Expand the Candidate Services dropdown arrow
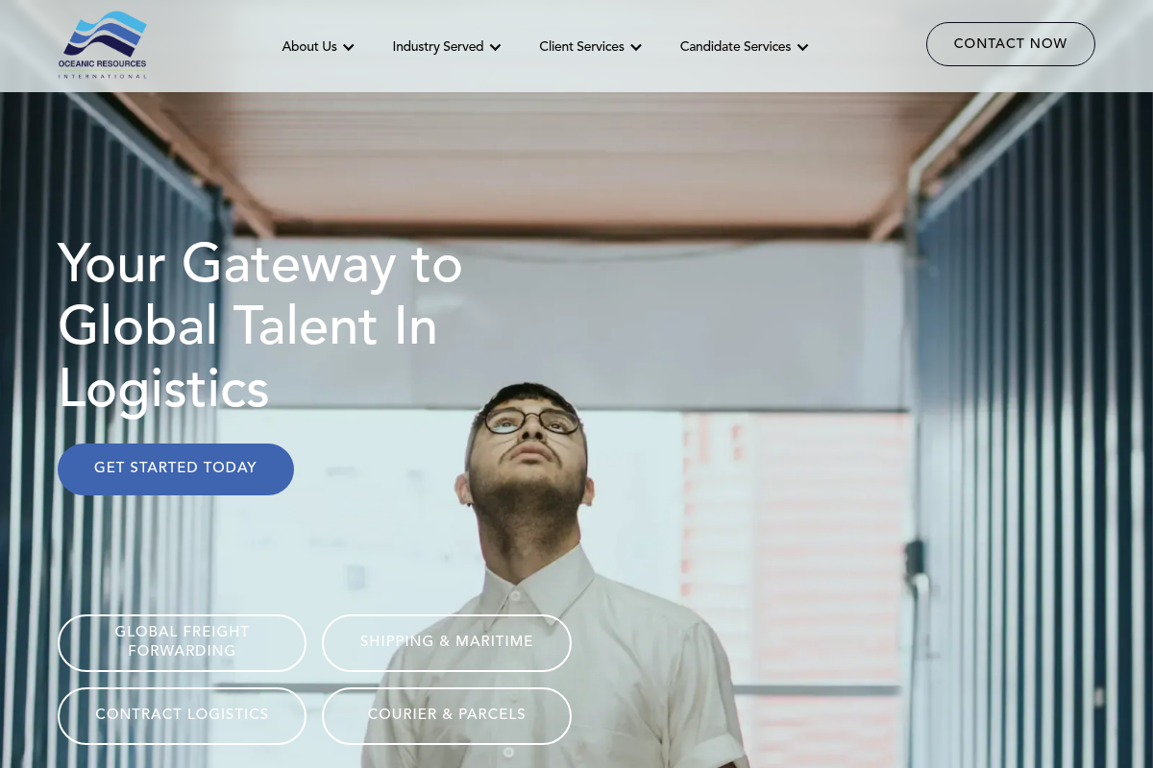This screenshot has height=768, width=1153. pyautogui.click(x=802, y=47)
